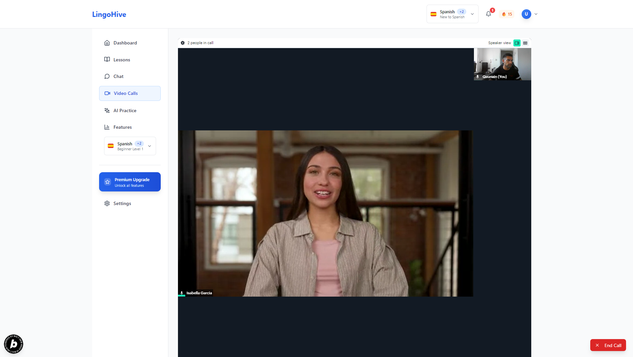Click the Bolt badge in the corner
Viewport: 633px width, 357px height.
click(14, 344)
